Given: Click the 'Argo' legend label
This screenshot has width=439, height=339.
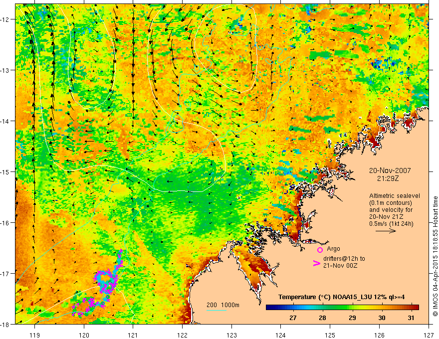Looking at the screenshot, I should click(x=333, y=249).
